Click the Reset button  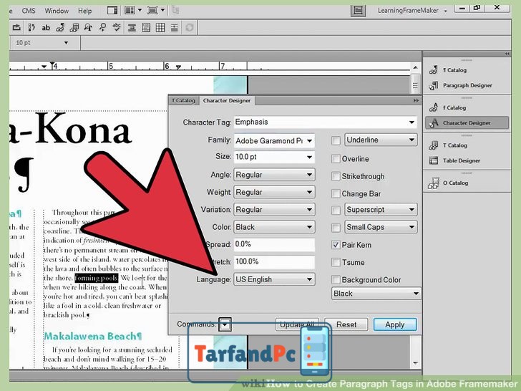[346, 324]
